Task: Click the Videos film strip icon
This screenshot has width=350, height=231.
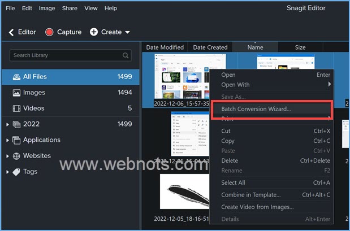Action: point(16,108)
